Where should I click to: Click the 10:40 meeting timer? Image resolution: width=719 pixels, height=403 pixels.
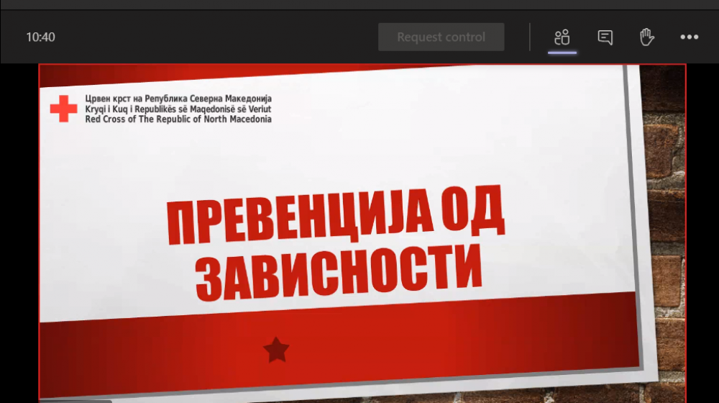tap(40, 37)
